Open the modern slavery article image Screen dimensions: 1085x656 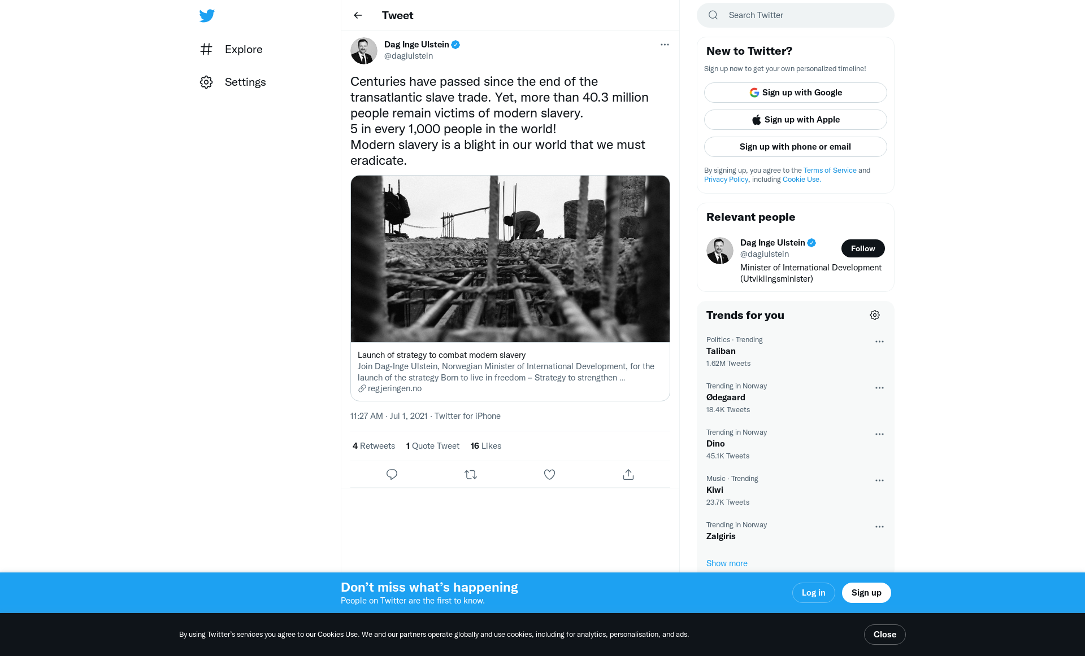tap(510, 259)
